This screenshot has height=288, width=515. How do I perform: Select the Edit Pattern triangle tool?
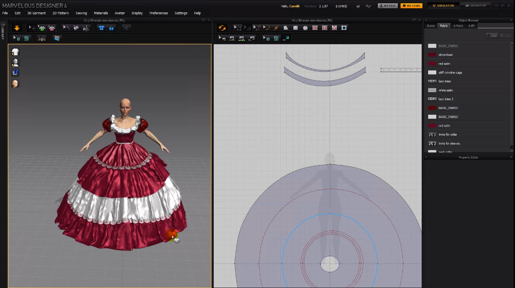pyautogui.click(x=247, y=28)
